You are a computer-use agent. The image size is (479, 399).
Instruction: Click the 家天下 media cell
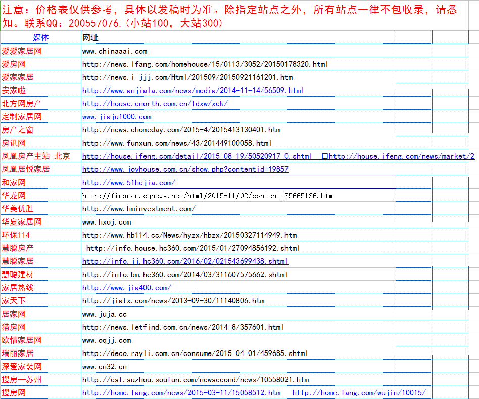click(x=40, y=300)
